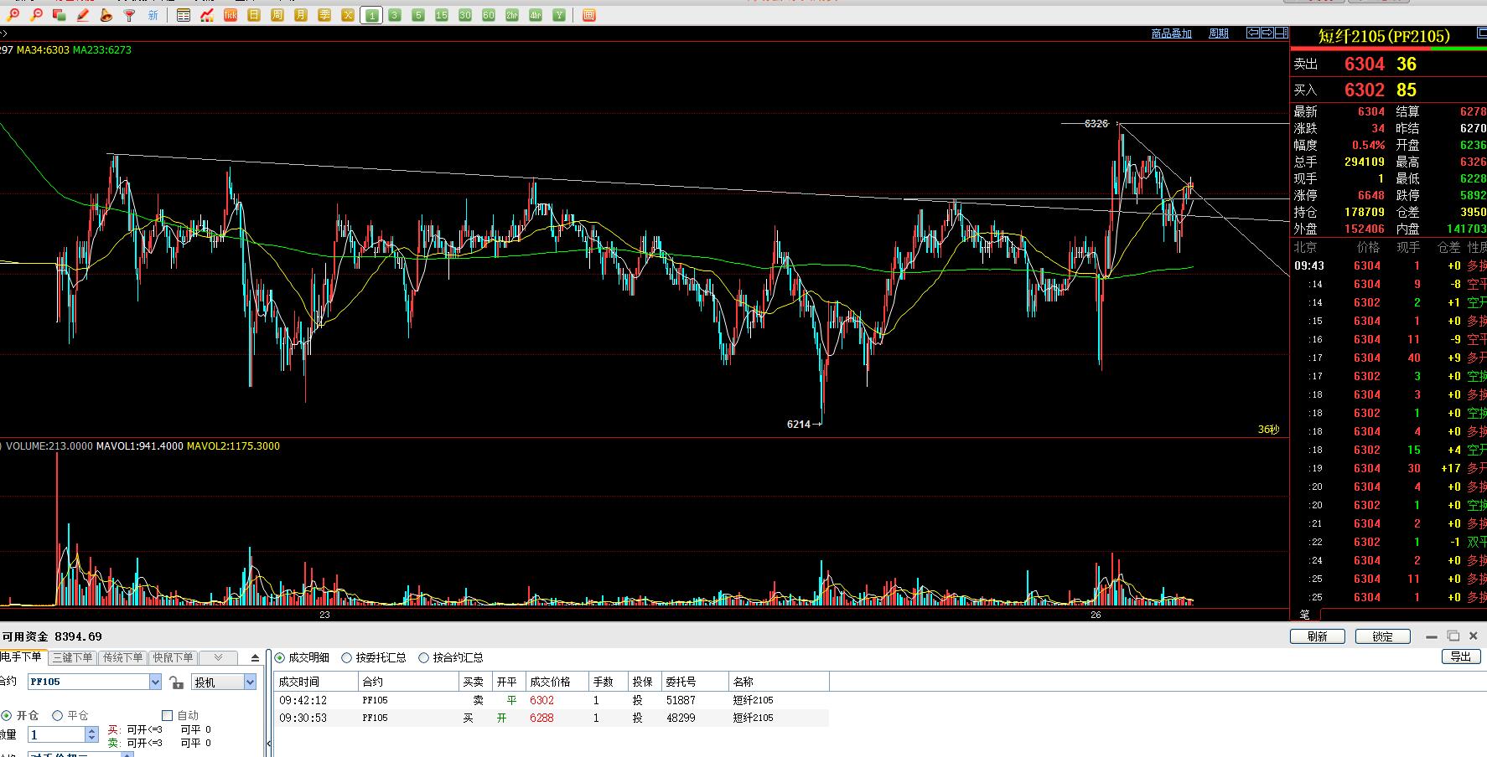The height and width of the screenshot is (757, 1487).
Task: Select the 09:42:12 trade row
Action: (552, 700)
